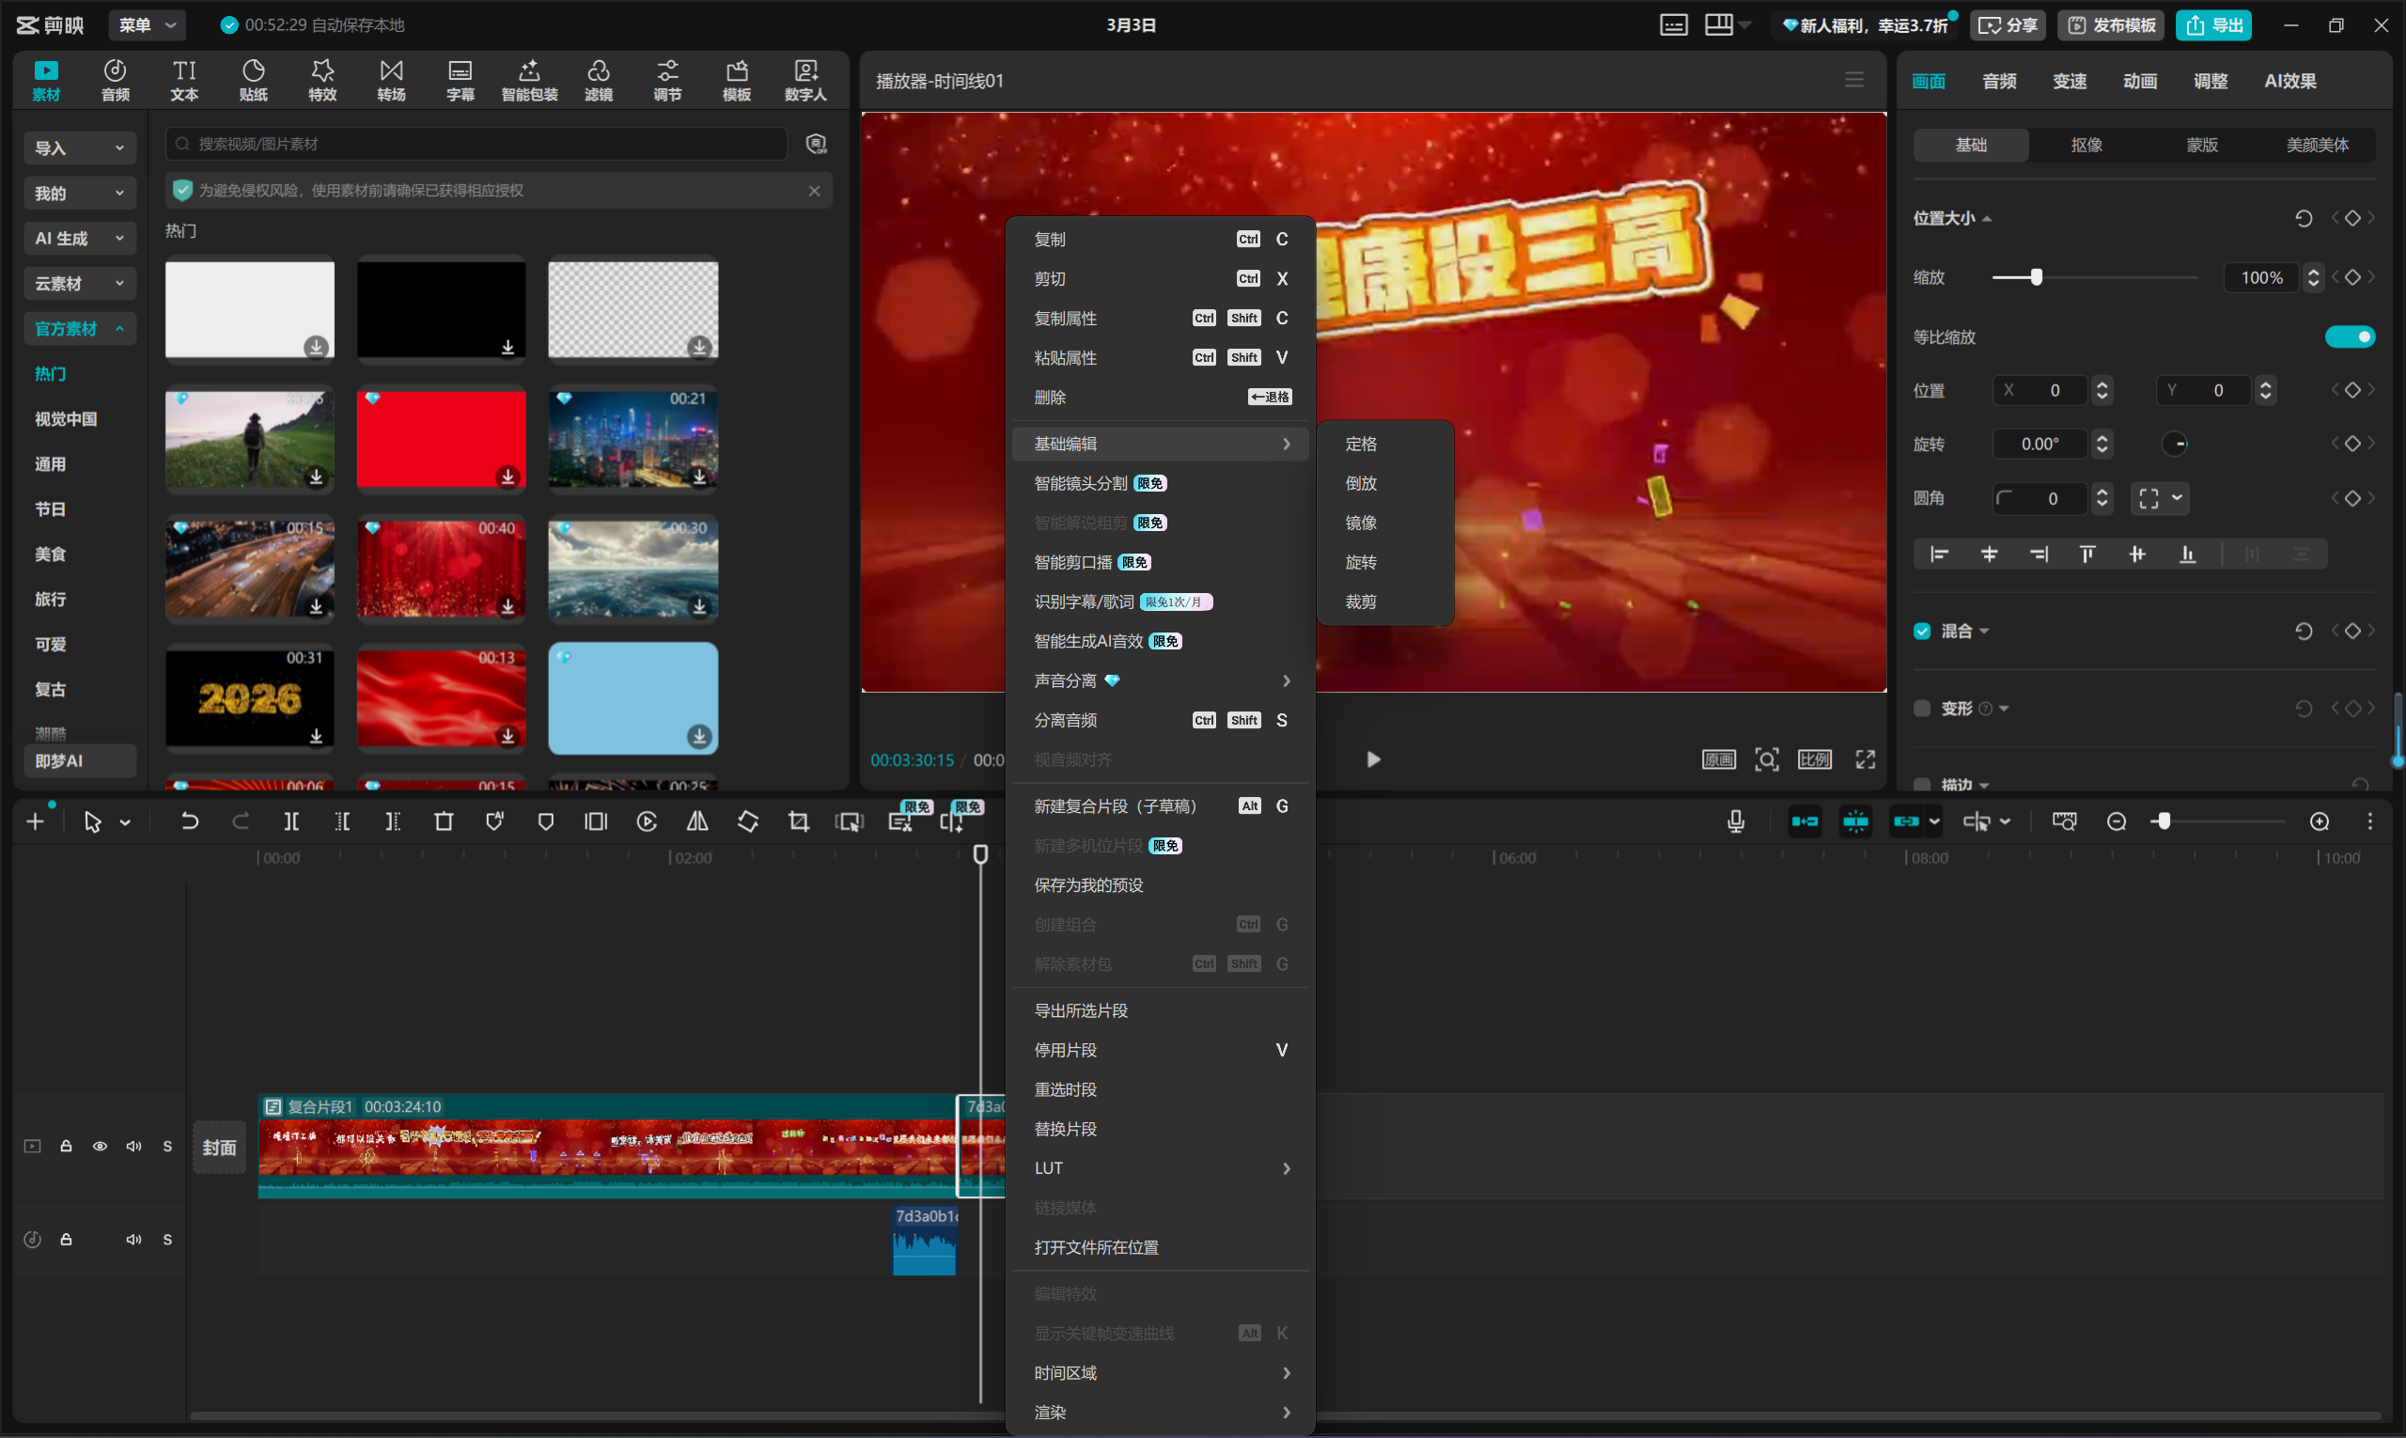The height and width of the screenshot is (1438, 2406).
Task: Choose 分离音频 in the context menu
Action: coord(1066,720)
